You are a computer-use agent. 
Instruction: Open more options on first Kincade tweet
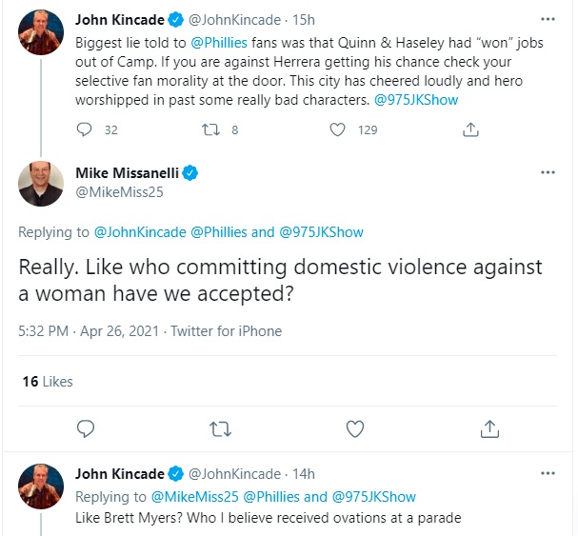547,18
